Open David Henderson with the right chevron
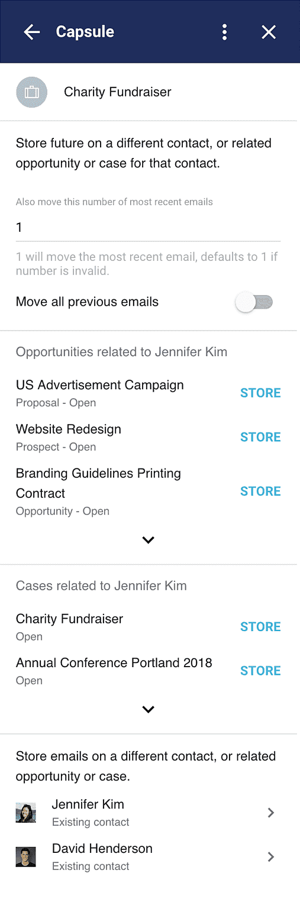This screenshot has width=300, height=899. [271, 857]
